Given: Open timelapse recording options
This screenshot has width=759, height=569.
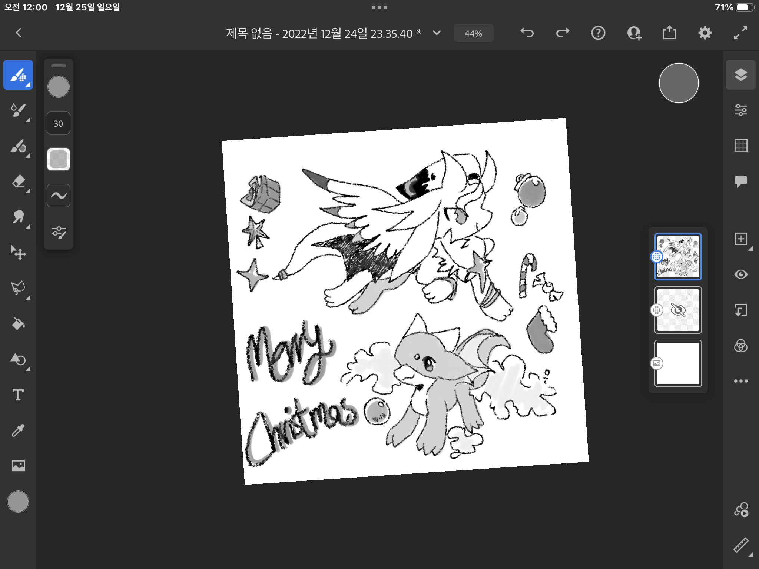Looking at the screenshot, I should click(x=741, y=510).
